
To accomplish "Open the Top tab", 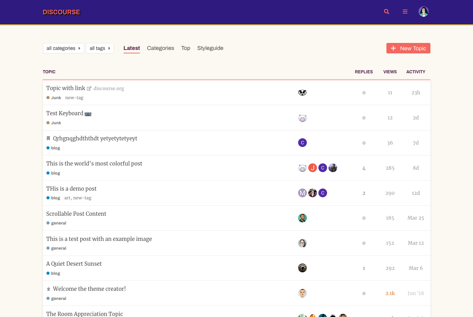I will [185, 48].
